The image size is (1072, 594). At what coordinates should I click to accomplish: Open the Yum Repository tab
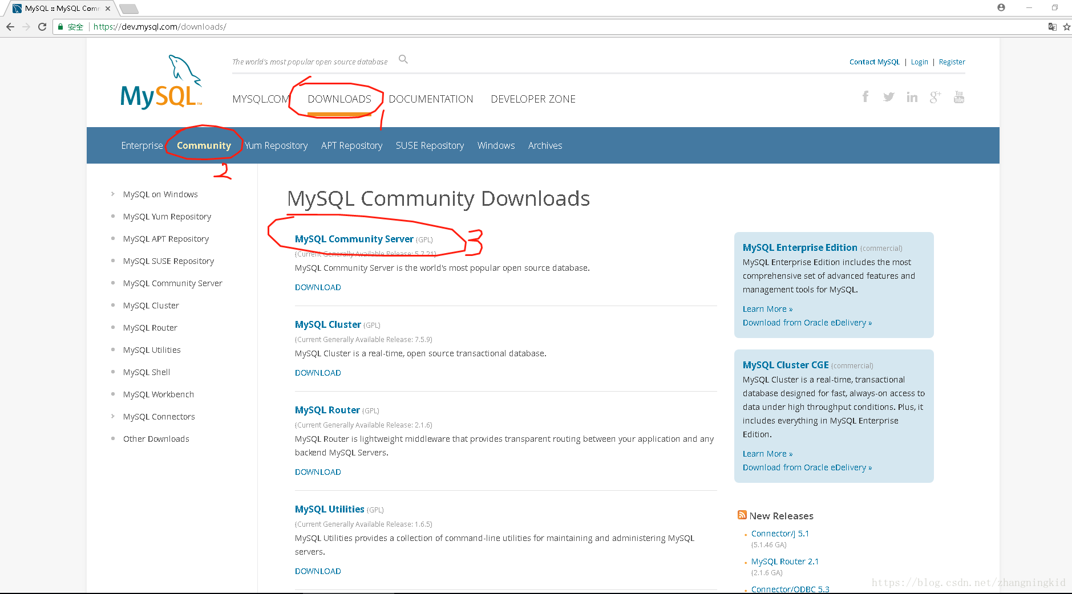click(276, 145)
